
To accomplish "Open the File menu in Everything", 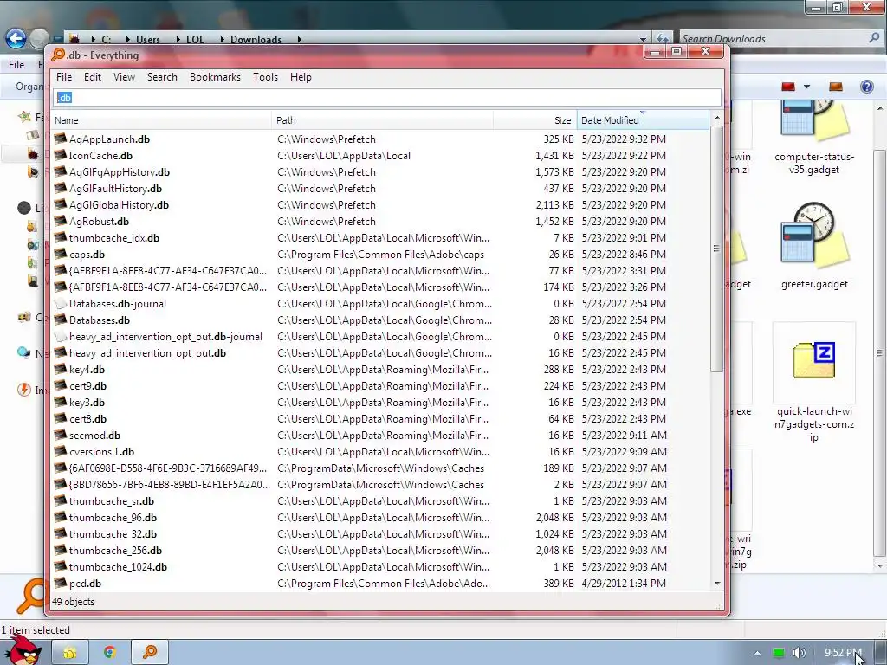I will pos(64,77).
